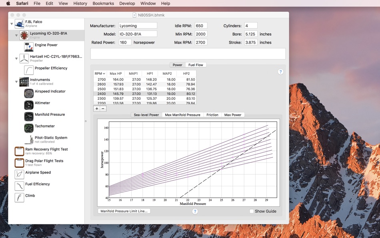Screen dimensions: 380x238
Task: Open the File menu
Action: pyautogui.click(x=37, y=3)
